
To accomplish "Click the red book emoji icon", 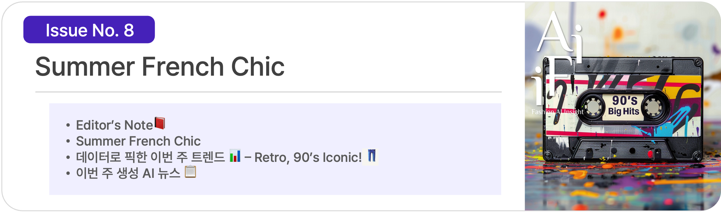I will click(160, 123).
